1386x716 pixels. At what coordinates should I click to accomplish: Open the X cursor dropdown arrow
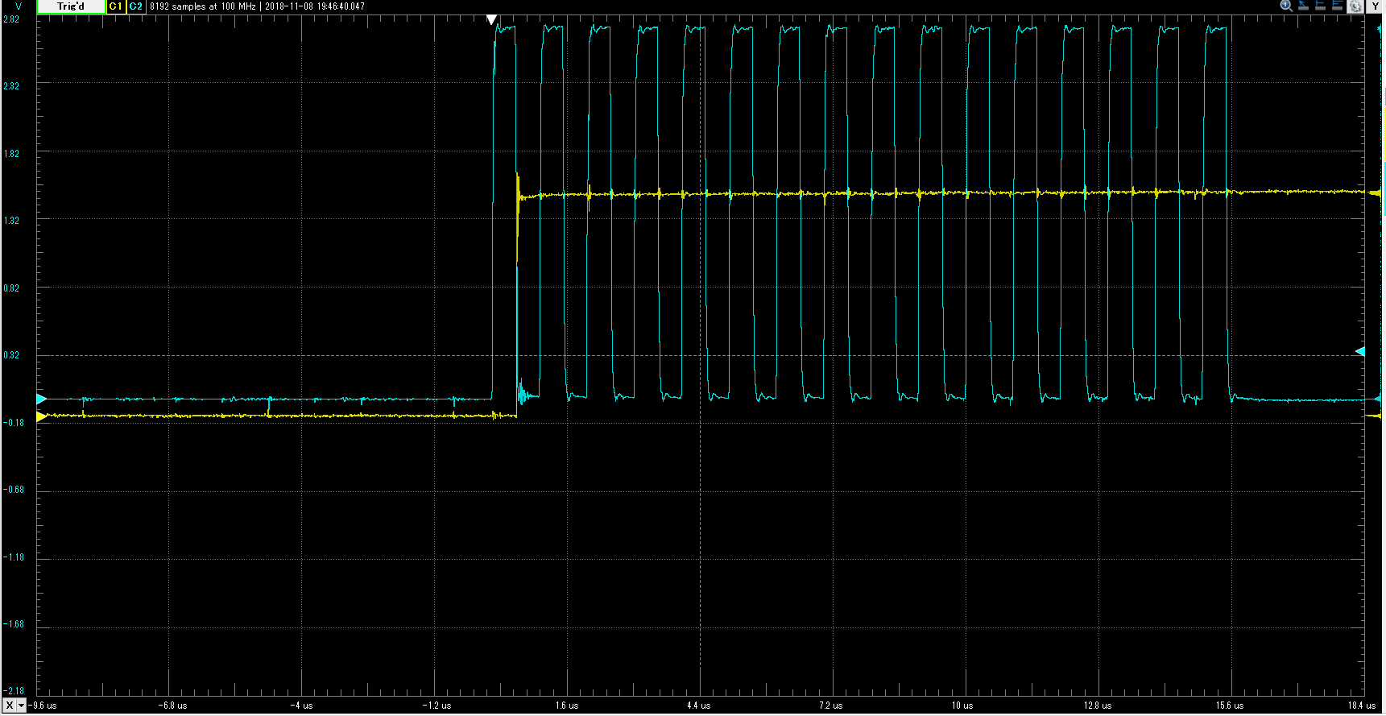tap(22, 706)
